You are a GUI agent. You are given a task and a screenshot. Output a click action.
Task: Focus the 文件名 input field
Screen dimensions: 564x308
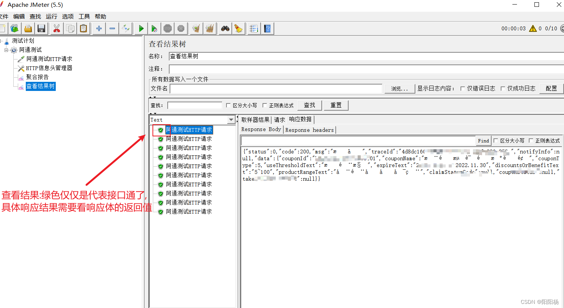276,89
